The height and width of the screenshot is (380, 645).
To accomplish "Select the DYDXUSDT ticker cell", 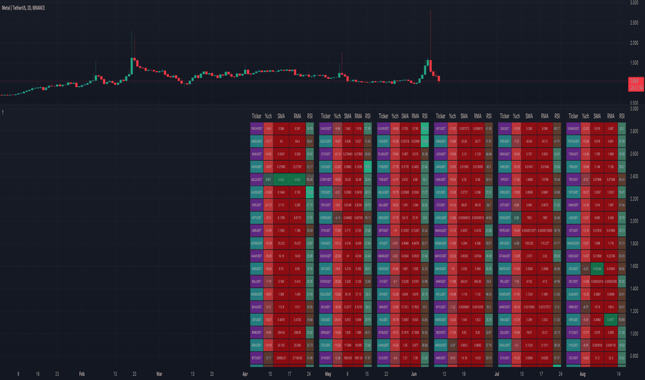I will [x=326, y=281].
